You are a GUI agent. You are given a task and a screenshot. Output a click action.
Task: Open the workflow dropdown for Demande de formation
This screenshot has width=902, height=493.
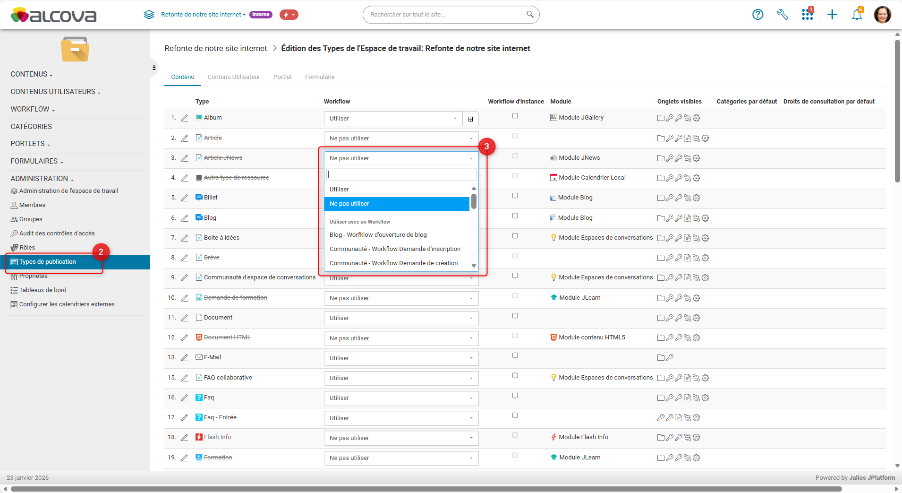[401, 298]
